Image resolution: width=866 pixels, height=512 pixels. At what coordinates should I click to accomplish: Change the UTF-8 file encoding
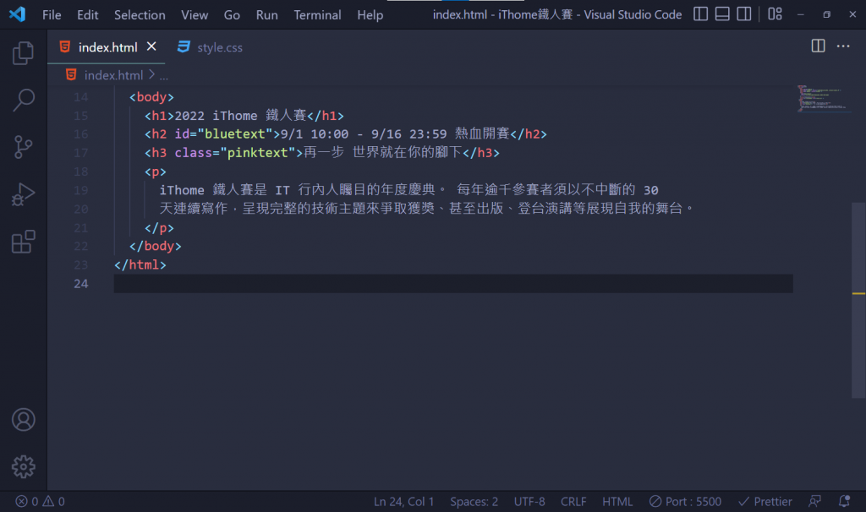[529, 502]
